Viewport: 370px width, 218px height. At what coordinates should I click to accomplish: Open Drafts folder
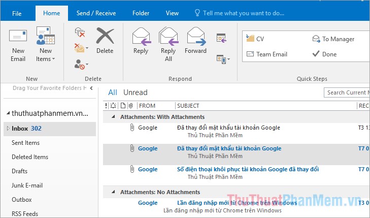click(x=20, y=171)
